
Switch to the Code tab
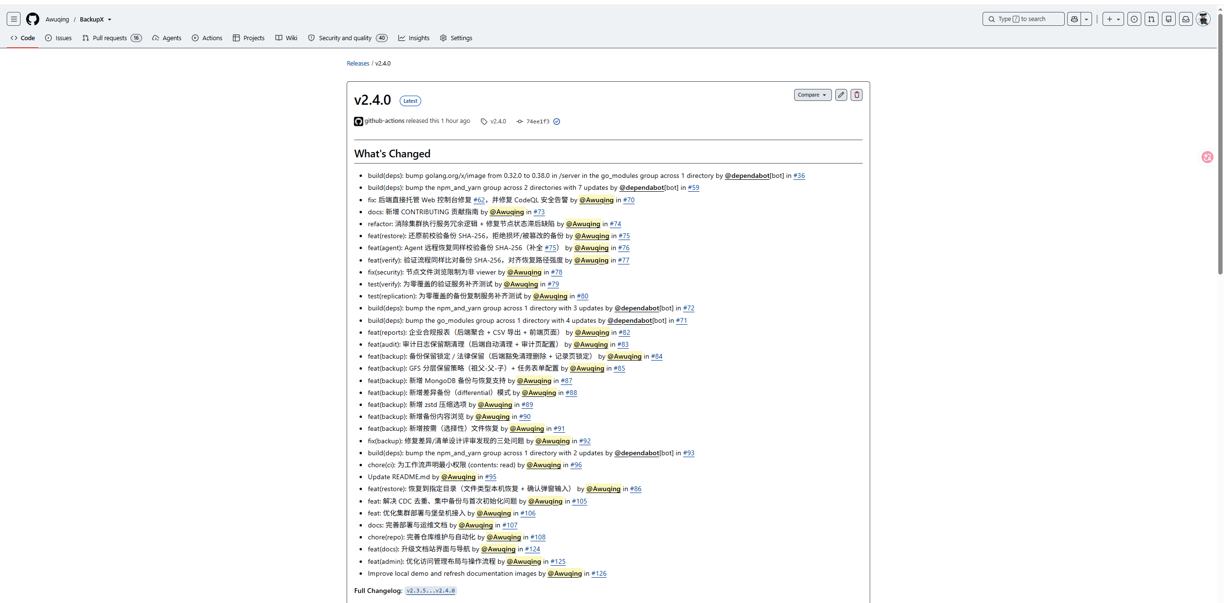tap(22, 38)
